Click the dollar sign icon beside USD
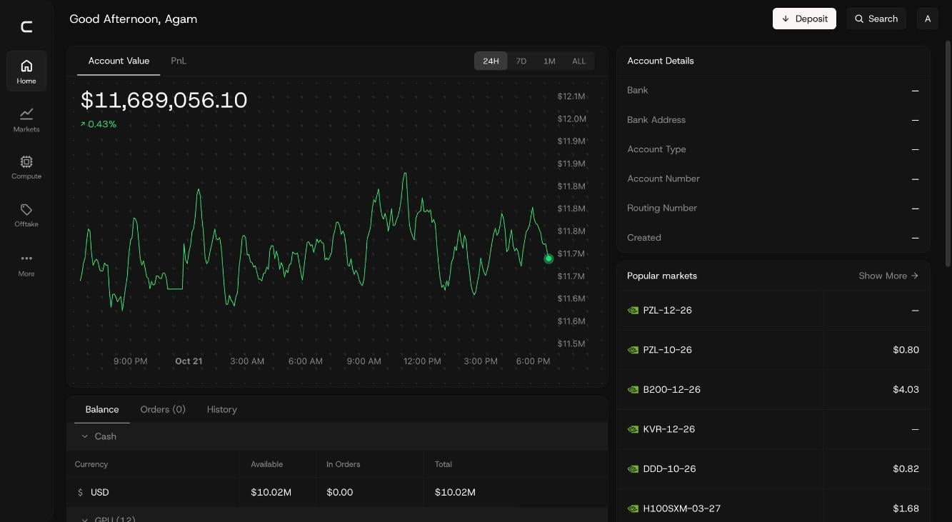 pos(80,493)
